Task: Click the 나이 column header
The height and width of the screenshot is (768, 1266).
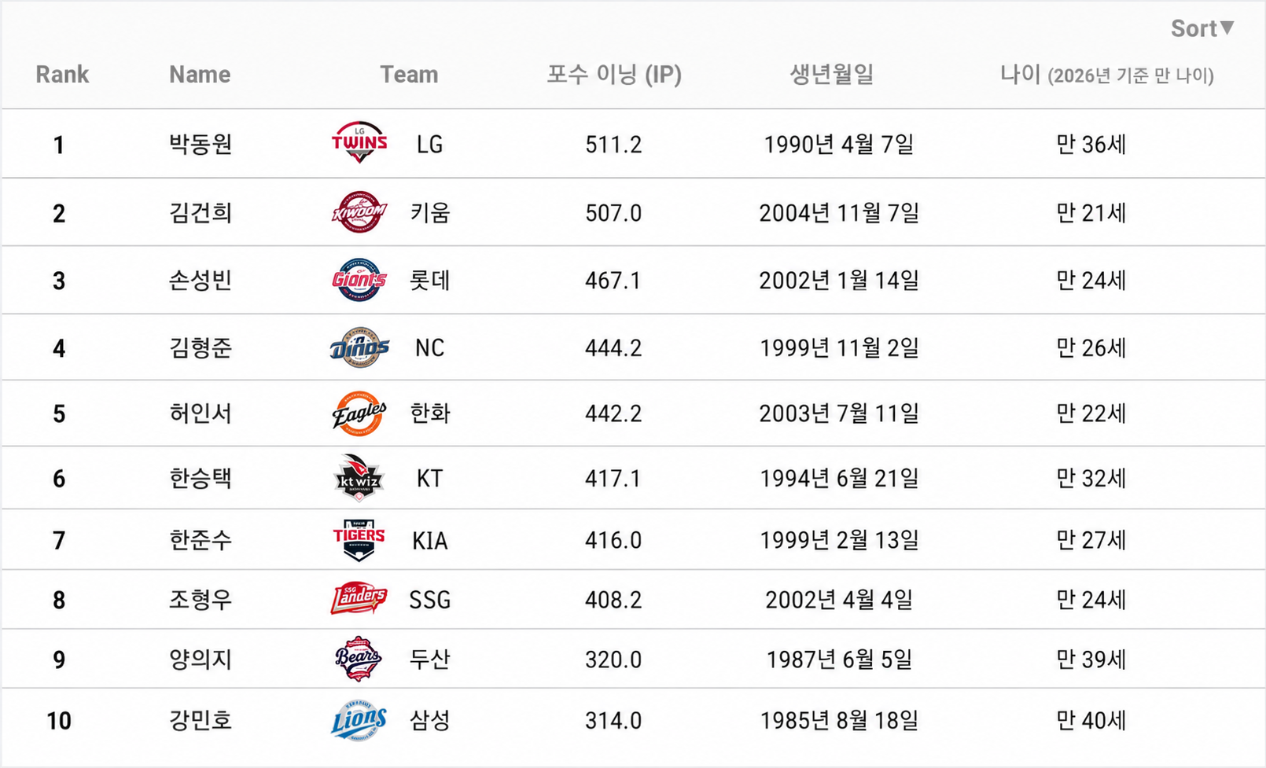Action: [x=1107, y=75]
